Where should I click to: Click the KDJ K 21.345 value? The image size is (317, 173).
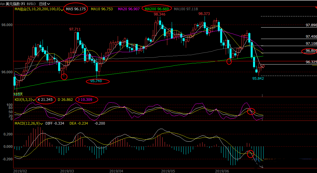coord(45,99)
